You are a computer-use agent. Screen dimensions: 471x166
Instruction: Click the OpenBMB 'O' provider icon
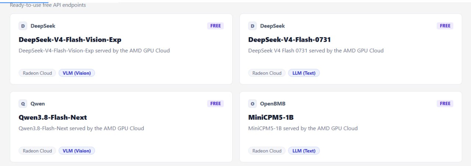[252, 104]
